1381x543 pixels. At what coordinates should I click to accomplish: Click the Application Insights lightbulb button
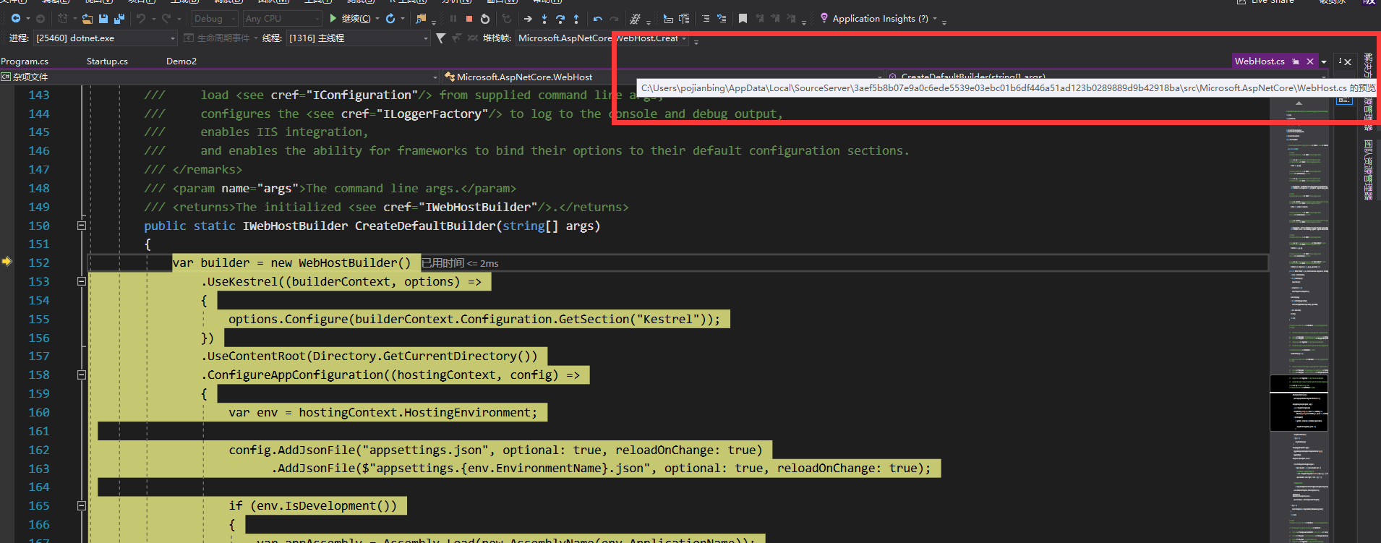click(878, 19)
